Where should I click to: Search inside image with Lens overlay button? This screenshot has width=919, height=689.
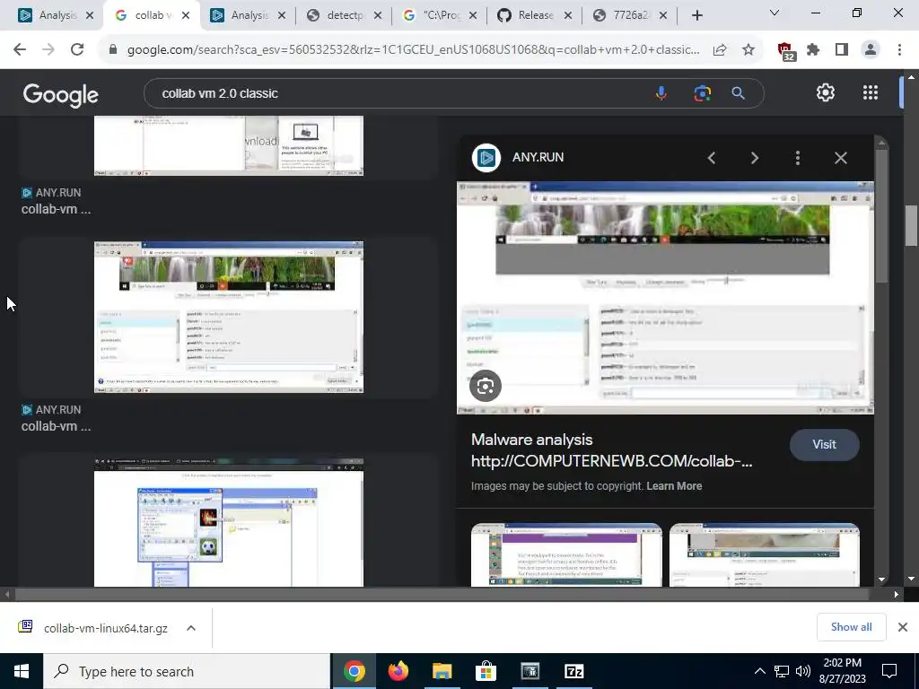(486, 386)
